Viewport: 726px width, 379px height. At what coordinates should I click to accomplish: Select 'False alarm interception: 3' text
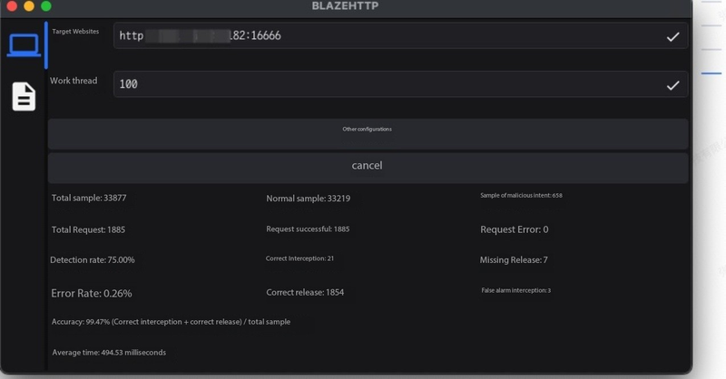pyautogui.click(x=515, y=291)
